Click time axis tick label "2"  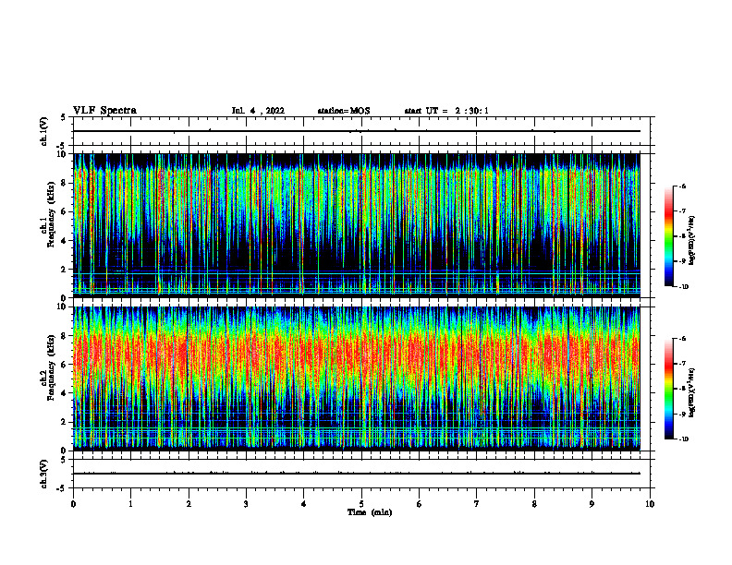(x=189, y=504)
